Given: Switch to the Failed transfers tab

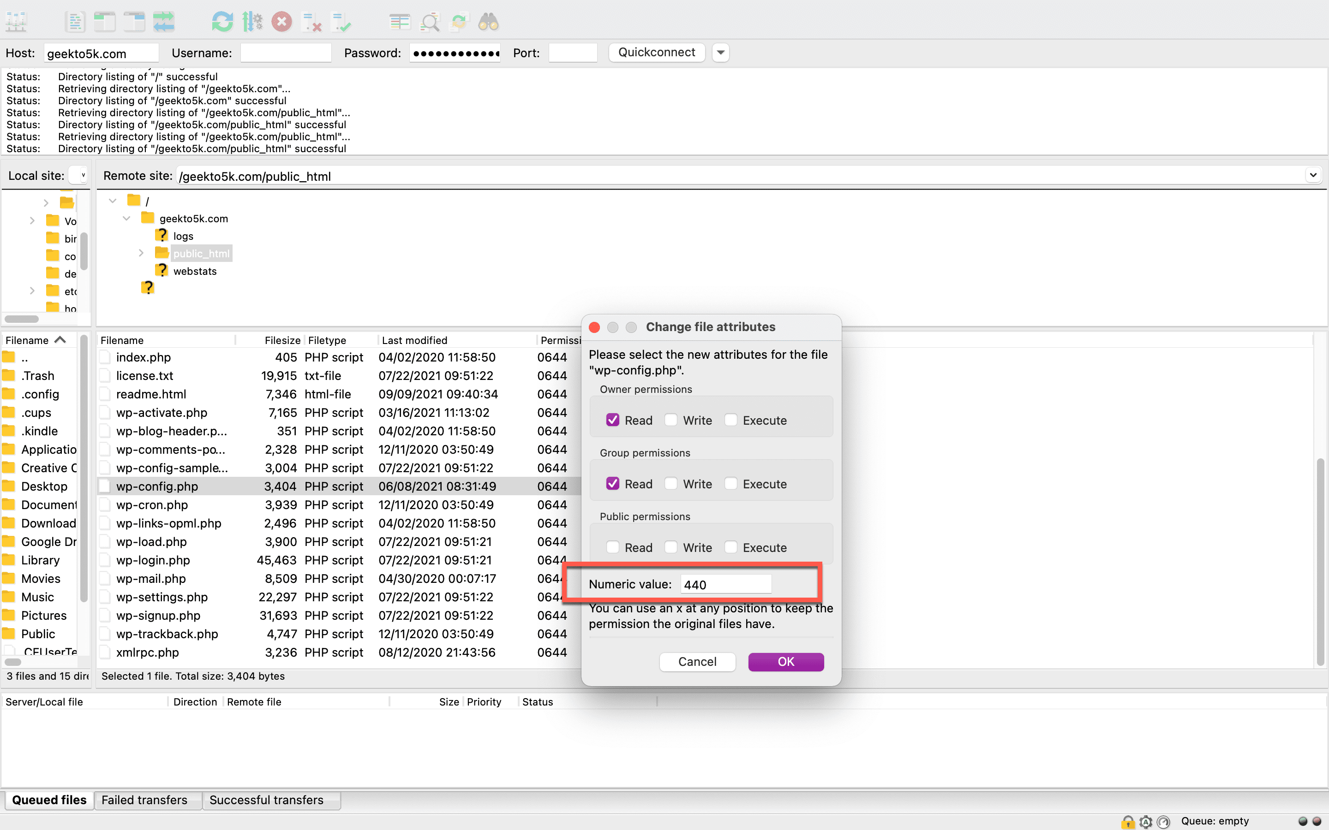Looking at the screenshot, I should click(x=145, y=800).
